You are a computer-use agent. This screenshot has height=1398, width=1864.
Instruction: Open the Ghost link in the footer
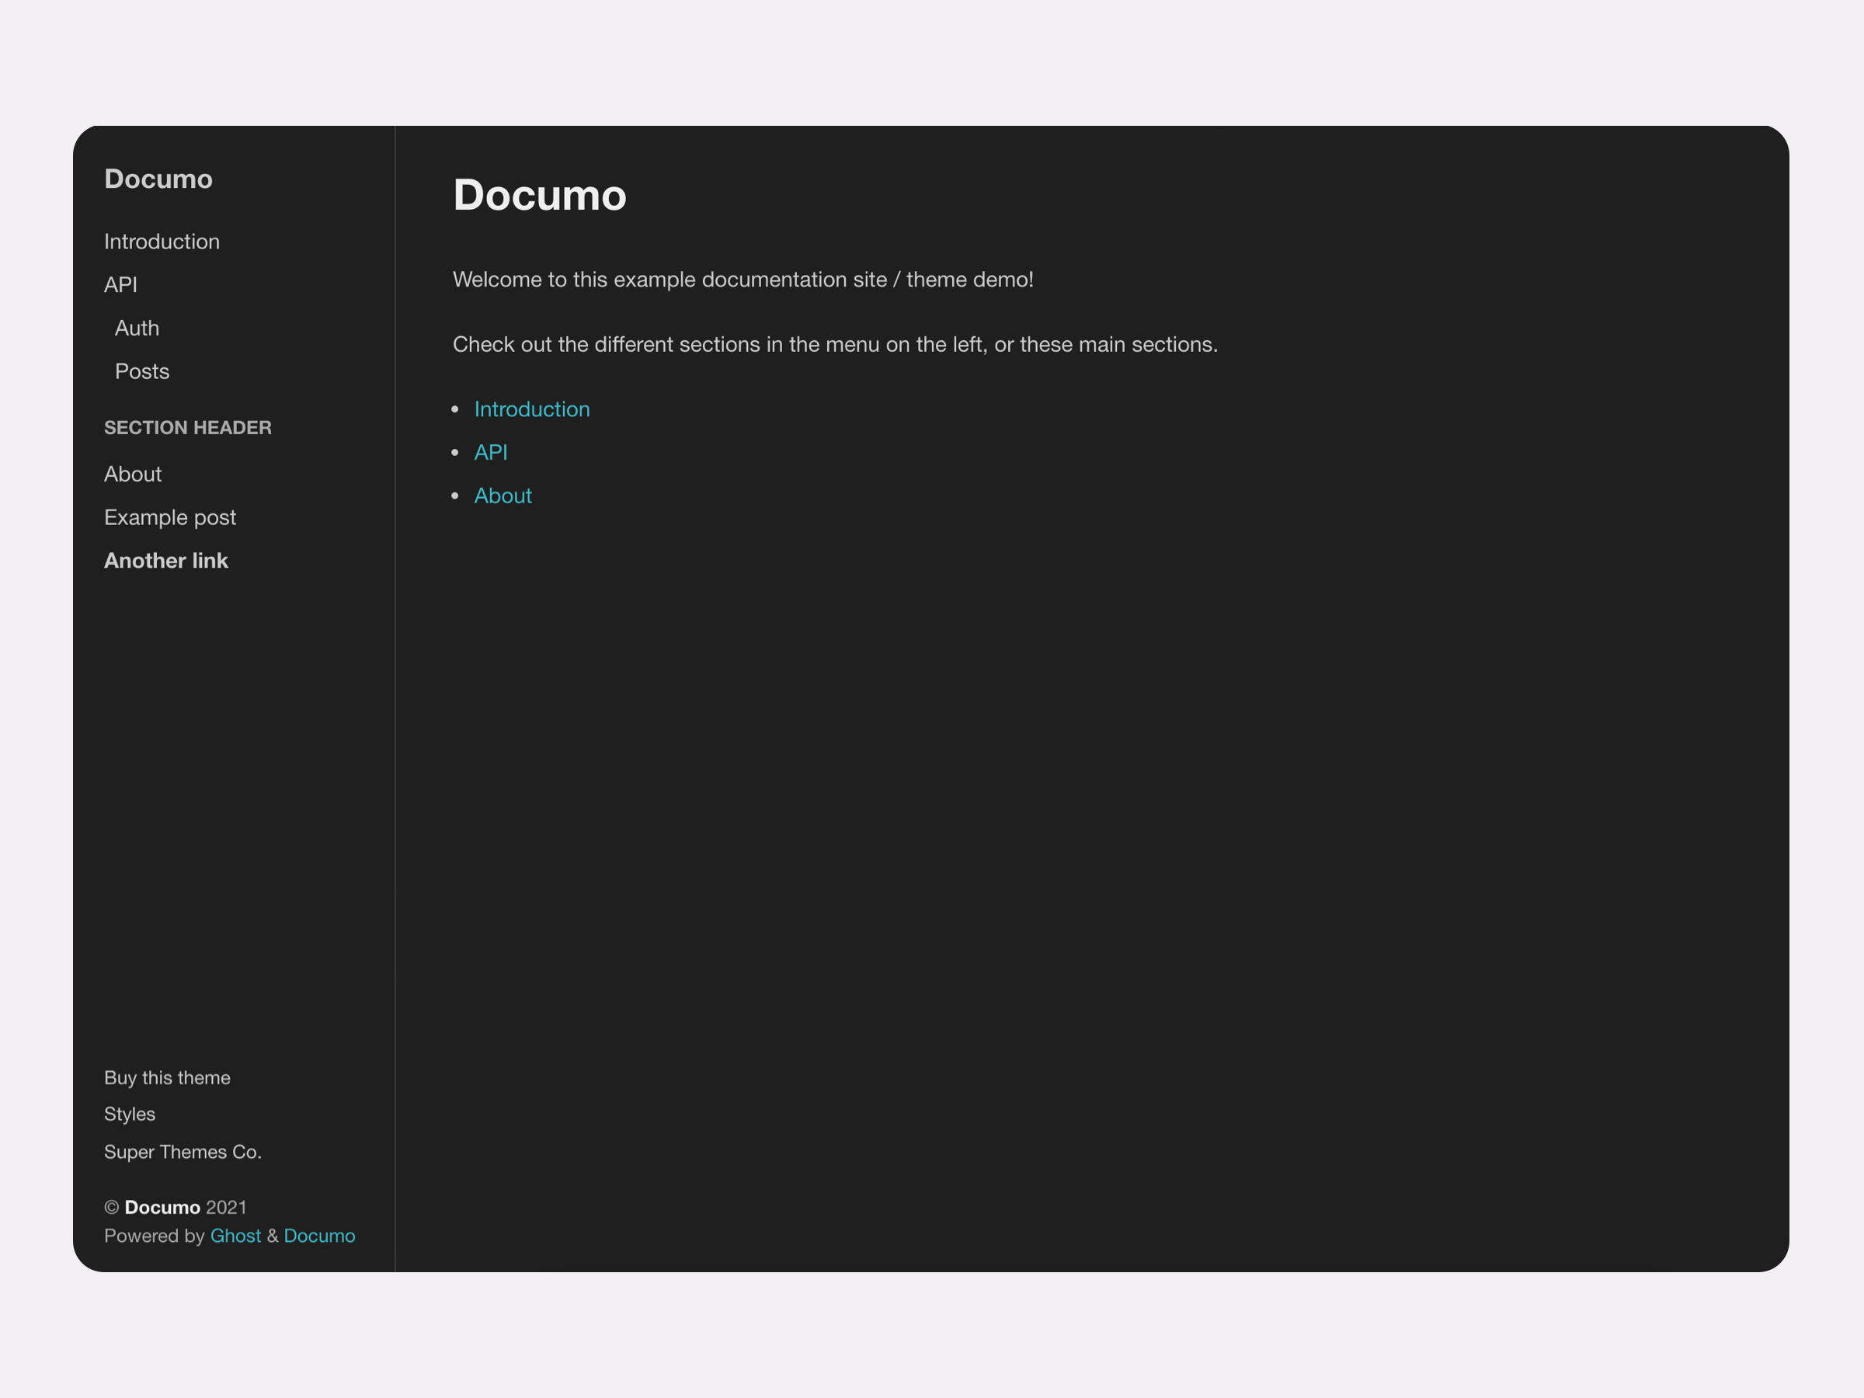[235, 1236]
